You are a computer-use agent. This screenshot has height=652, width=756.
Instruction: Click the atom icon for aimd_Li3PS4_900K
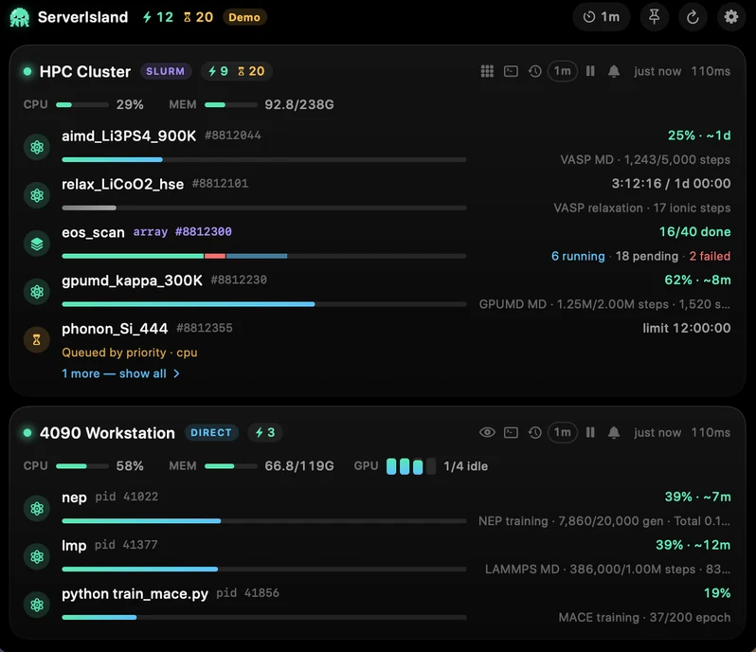pos(37,147)
